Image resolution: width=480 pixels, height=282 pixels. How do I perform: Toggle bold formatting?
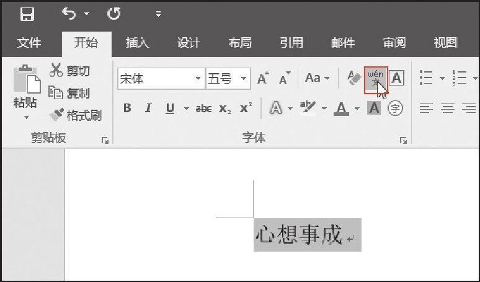click(x=127, y=108)
